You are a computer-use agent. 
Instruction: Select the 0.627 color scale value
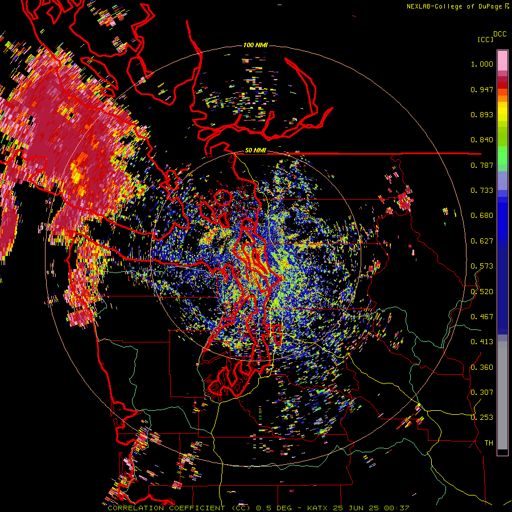tap(482, 241)
